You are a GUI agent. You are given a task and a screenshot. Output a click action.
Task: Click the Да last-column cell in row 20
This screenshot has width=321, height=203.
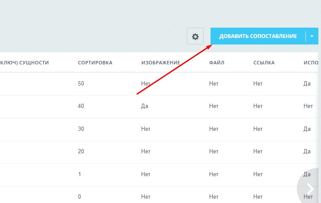[307, 151]
